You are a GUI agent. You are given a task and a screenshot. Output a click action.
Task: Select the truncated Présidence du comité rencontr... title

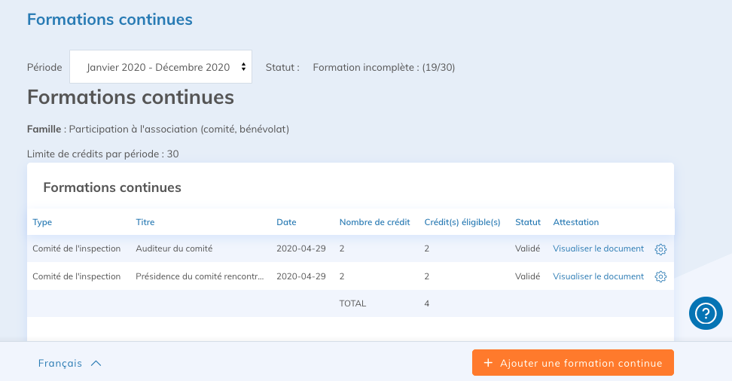tap(200, 276)
